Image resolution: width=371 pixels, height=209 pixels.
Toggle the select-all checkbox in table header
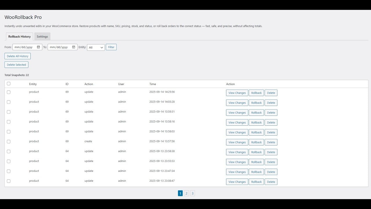(x=9, y=84)
